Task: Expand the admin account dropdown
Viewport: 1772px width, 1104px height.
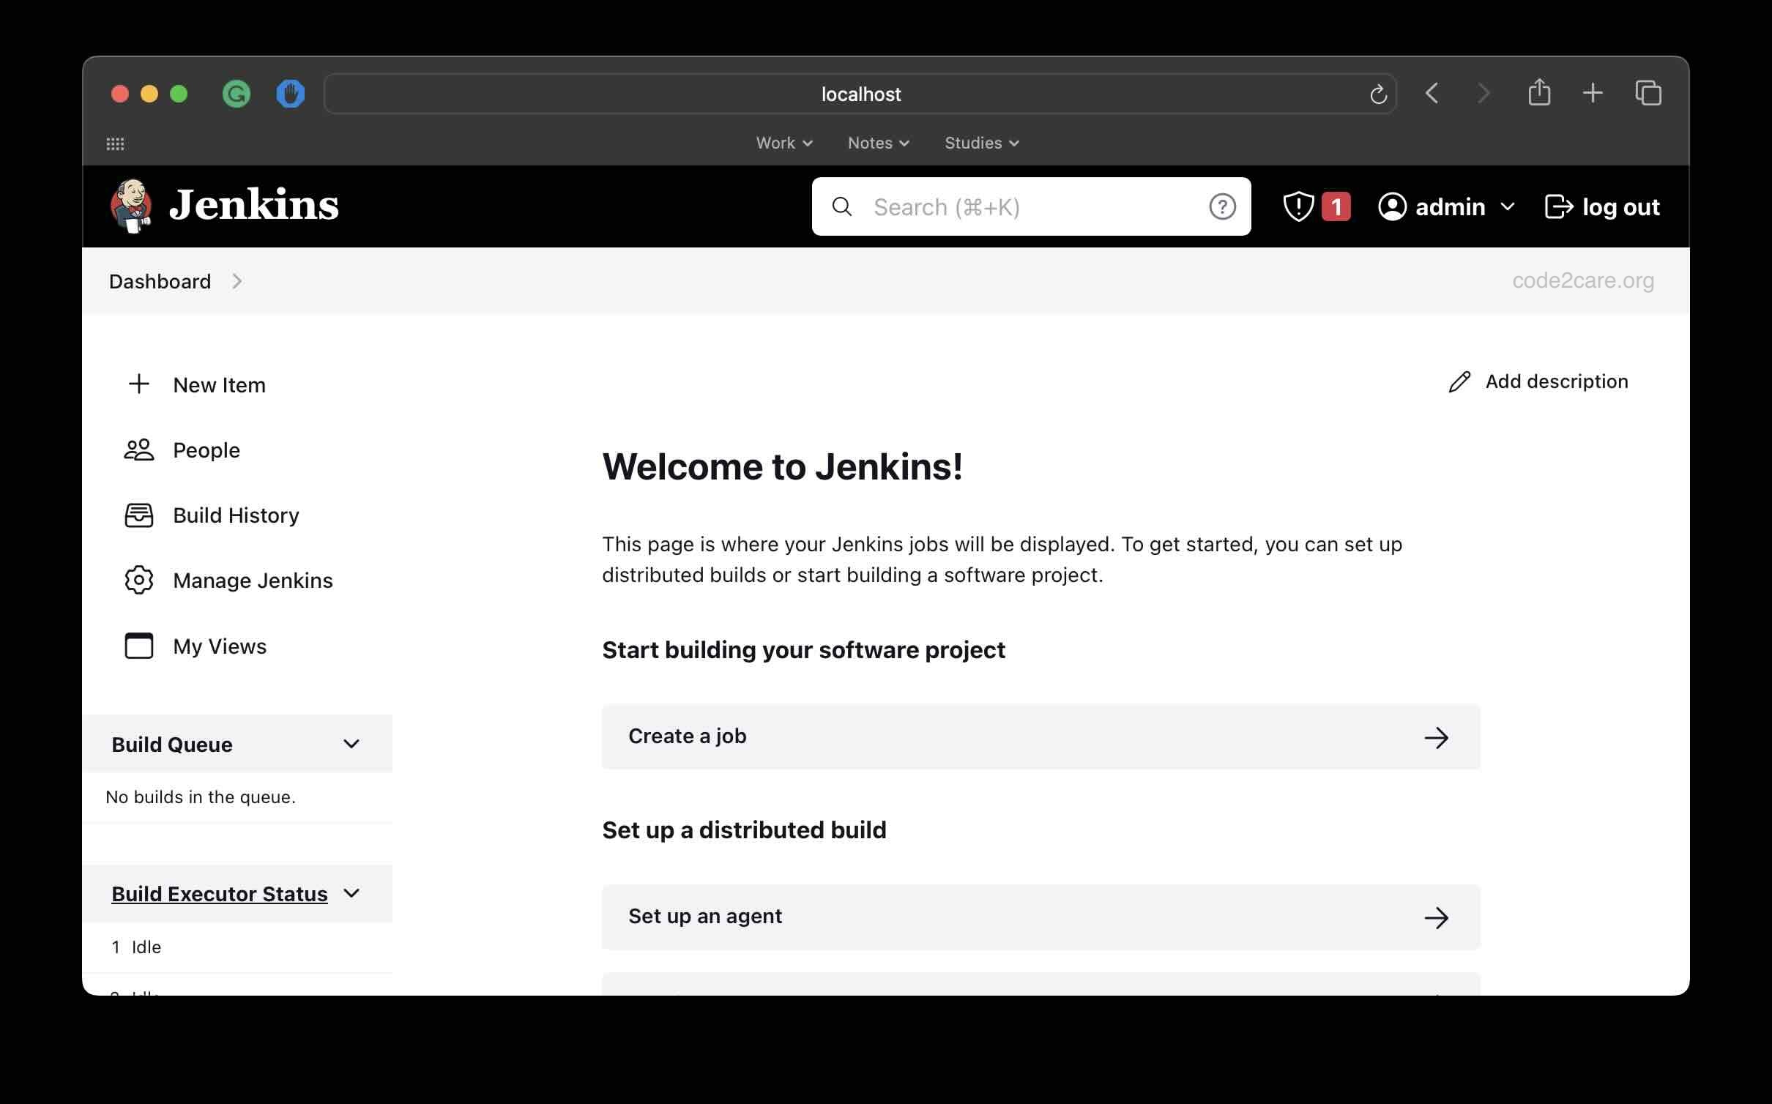Action: tap(1508, 207)
